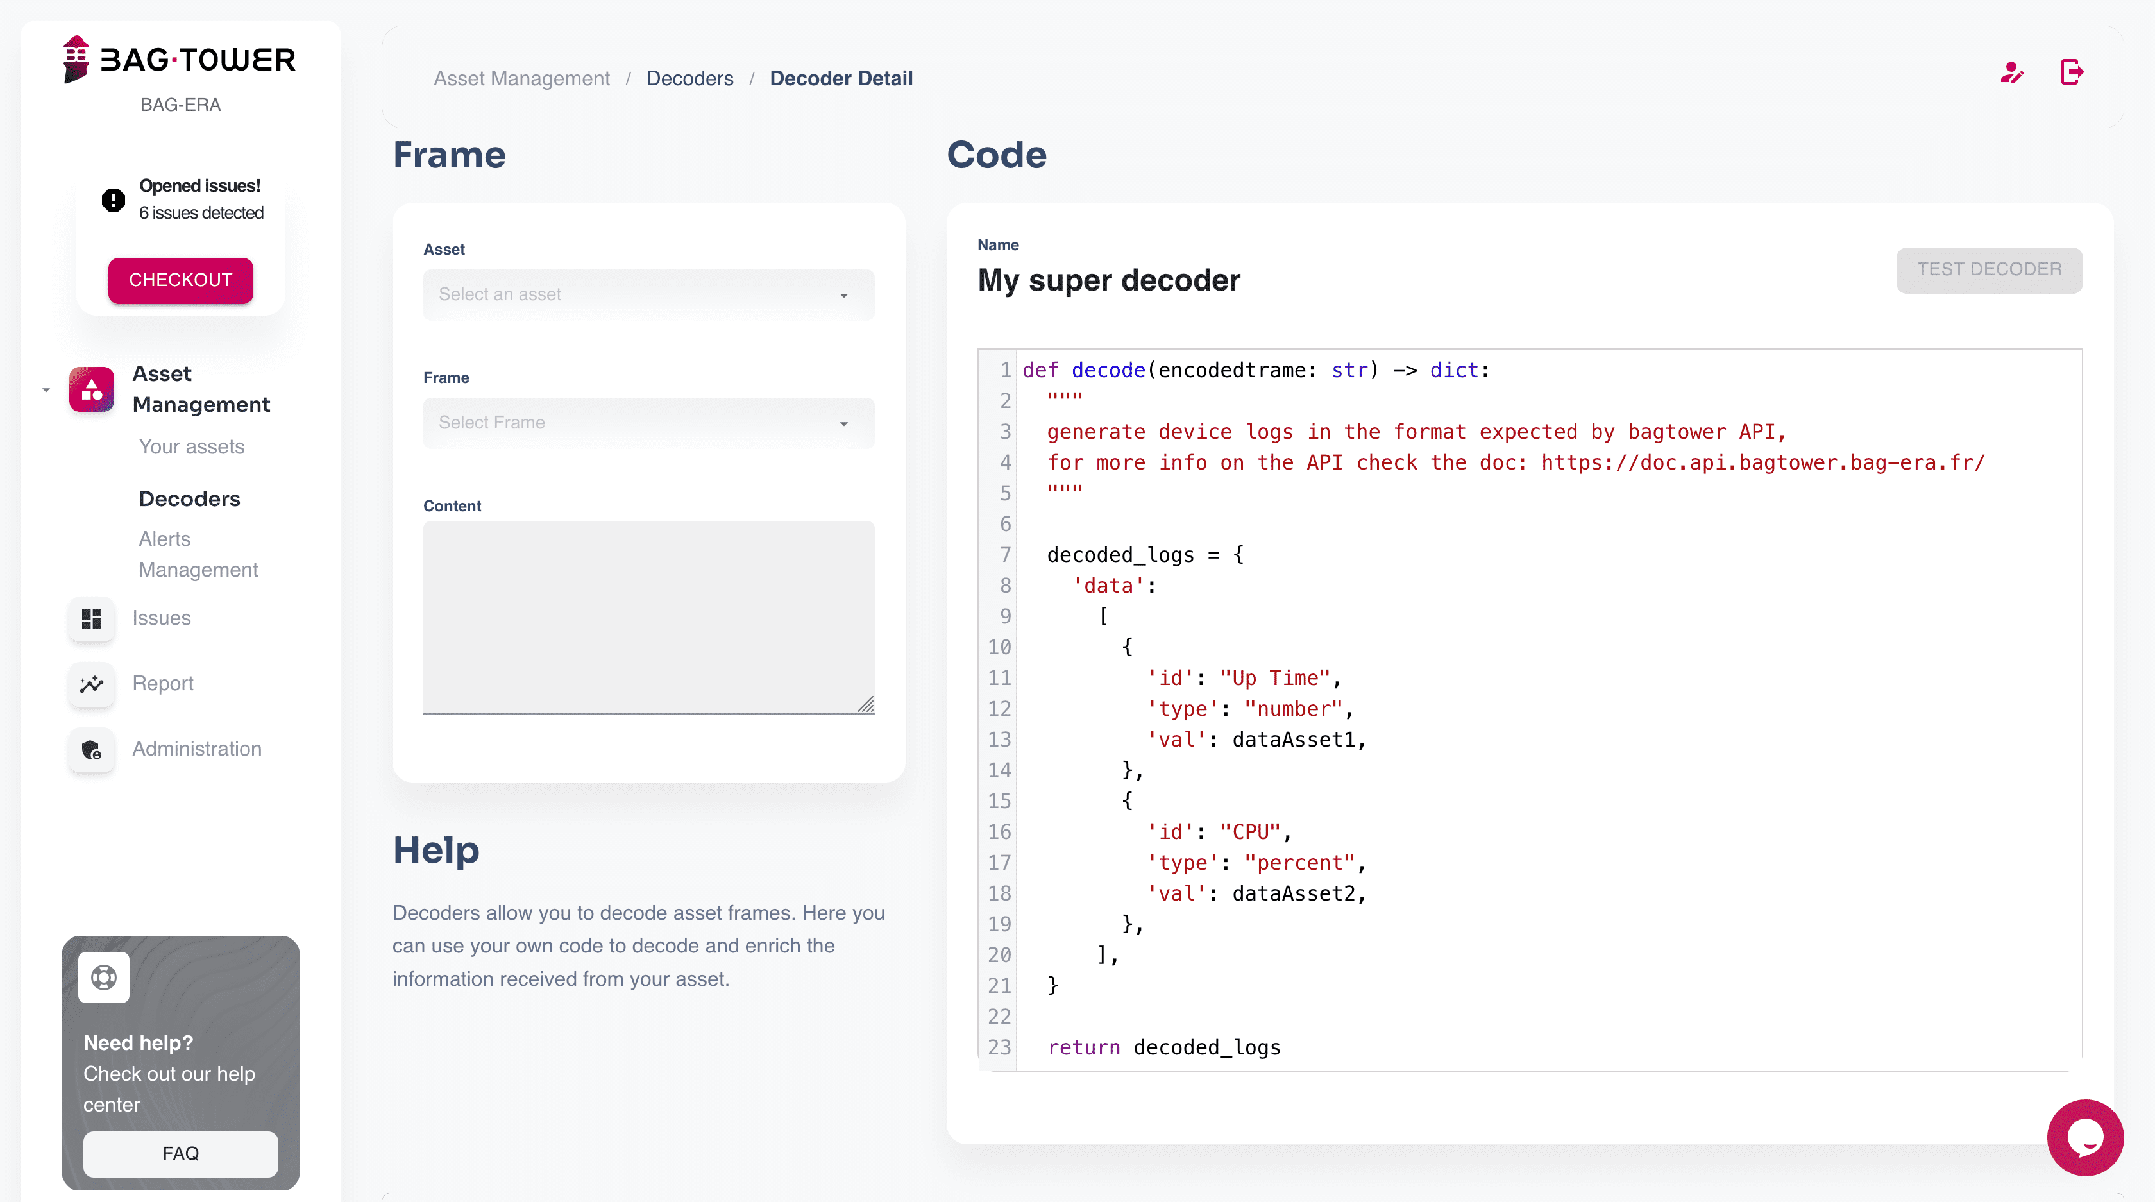Viewport: 2155px width, 1202px height.
Task: Click the Issues menu icon
Action: (92, 616)
